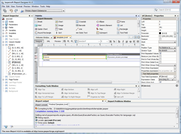The height and width of the screenshot is (134, 181).
Task: Open the Primary Report Datasource dropdown
Action: click(x=63, y=11)
